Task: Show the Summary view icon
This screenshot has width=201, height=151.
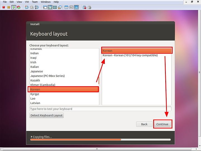Action: pyautogui.click(x=66, y=7)
